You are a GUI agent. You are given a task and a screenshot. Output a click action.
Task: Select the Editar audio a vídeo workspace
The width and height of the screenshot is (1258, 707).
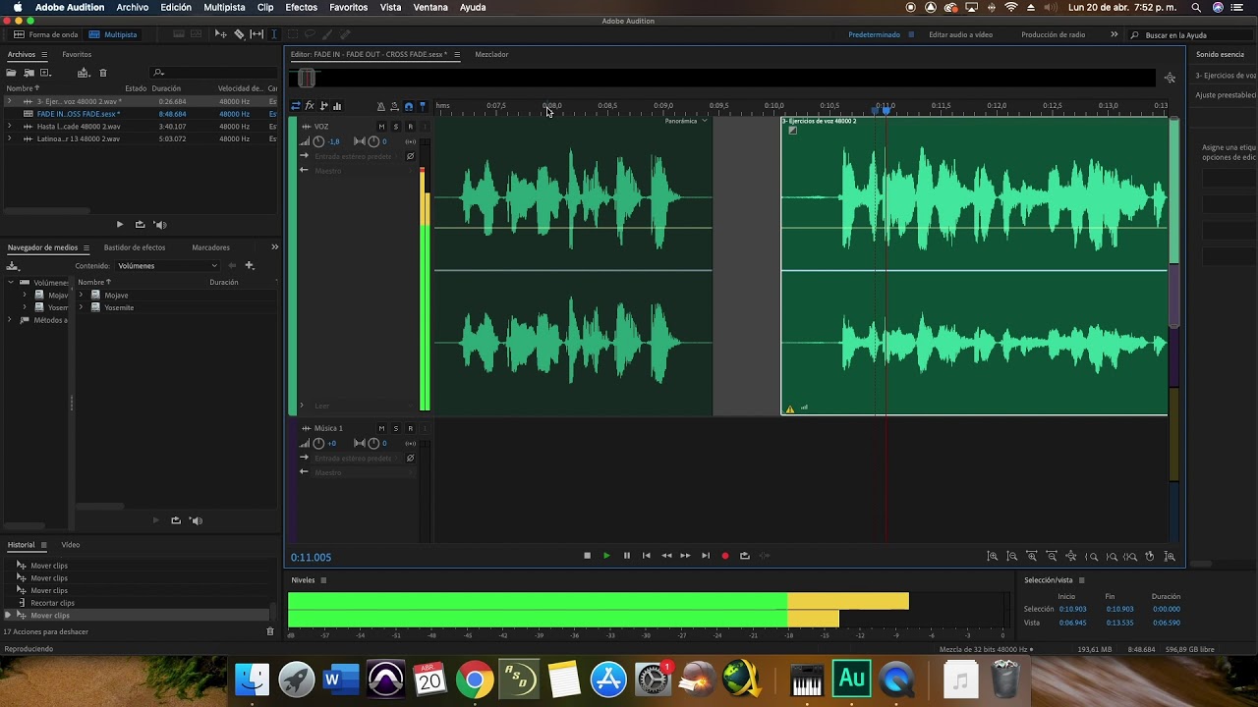[x=960, y=34]
